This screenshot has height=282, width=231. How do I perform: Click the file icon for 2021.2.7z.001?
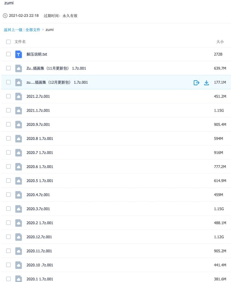tap(18, 96)
